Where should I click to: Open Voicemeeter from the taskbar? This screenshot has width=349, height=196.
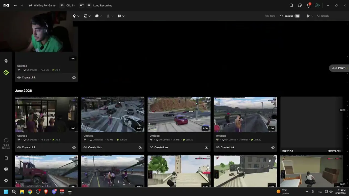[x=62, y=192]
